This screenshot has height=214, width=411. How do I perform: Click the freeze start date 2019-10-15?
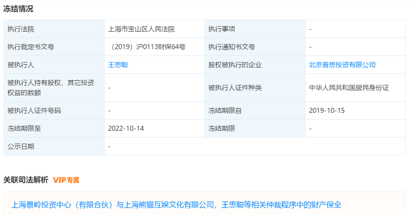pos(327,111)
